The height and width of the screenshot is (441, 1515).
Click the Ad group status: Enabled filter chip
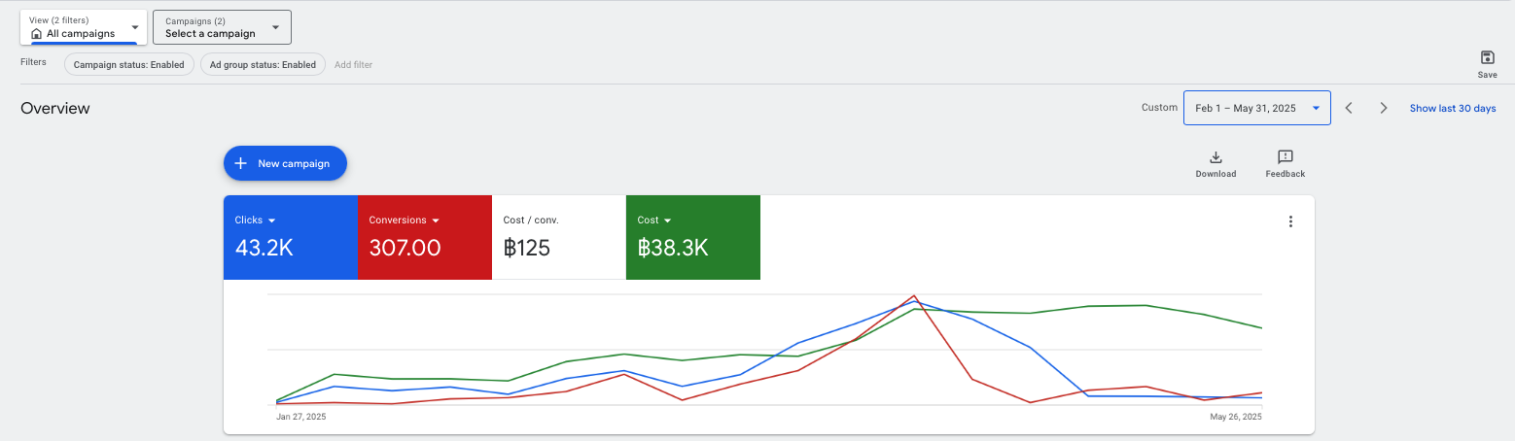263,64
